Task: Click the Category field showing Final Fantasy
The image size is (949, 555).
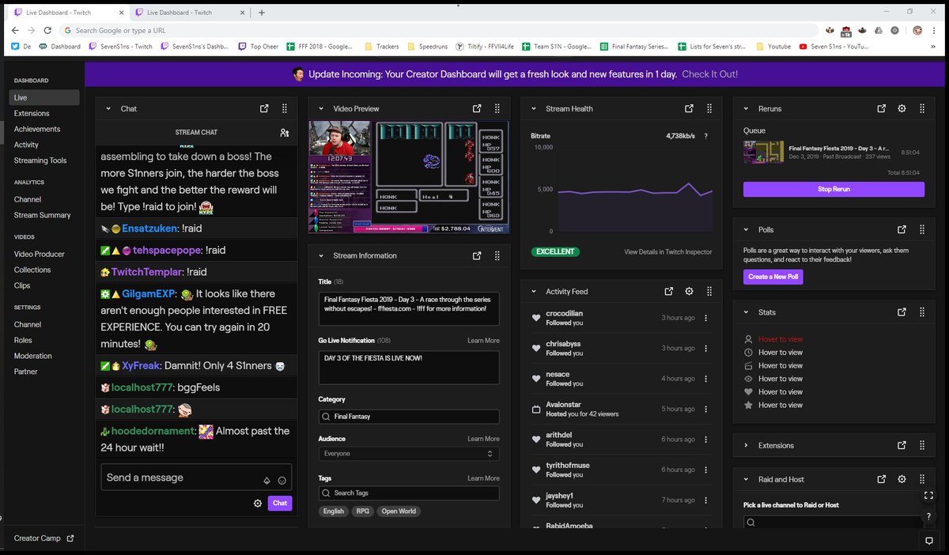Action: [x=409, y=416]
